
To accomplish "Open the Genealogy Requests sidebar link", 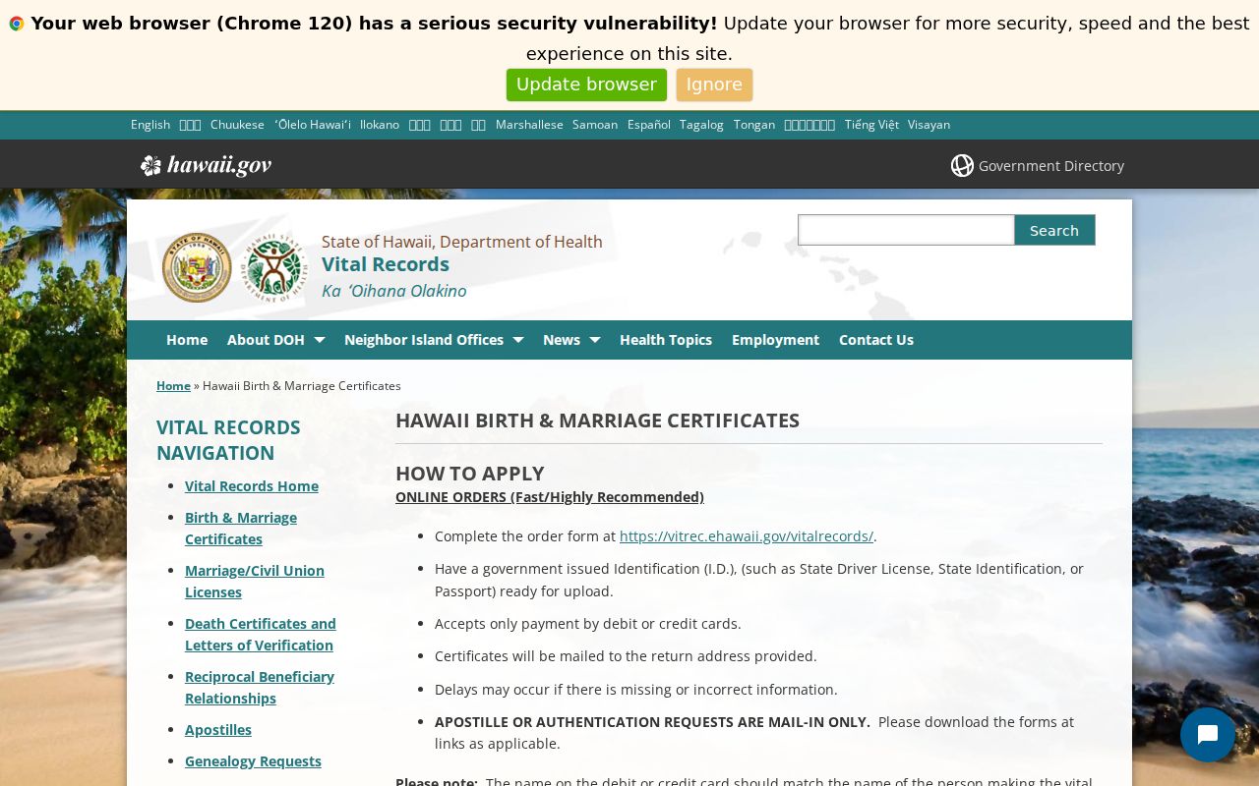I will click(x=253, y=761).
